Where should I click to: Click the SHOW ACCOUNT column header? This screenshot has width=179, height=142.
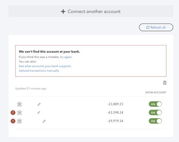coord(156,92)
